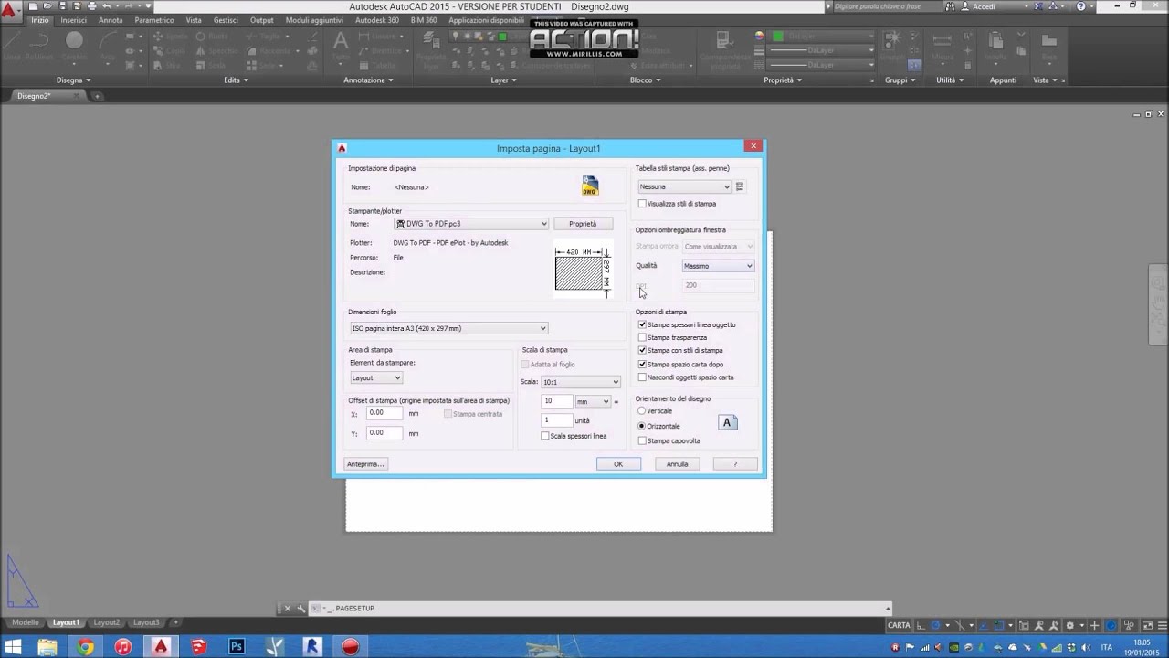The image size is (1169, 658).
Task: Click OK in the Imposta pagina dialog
Action: (618, 464)
